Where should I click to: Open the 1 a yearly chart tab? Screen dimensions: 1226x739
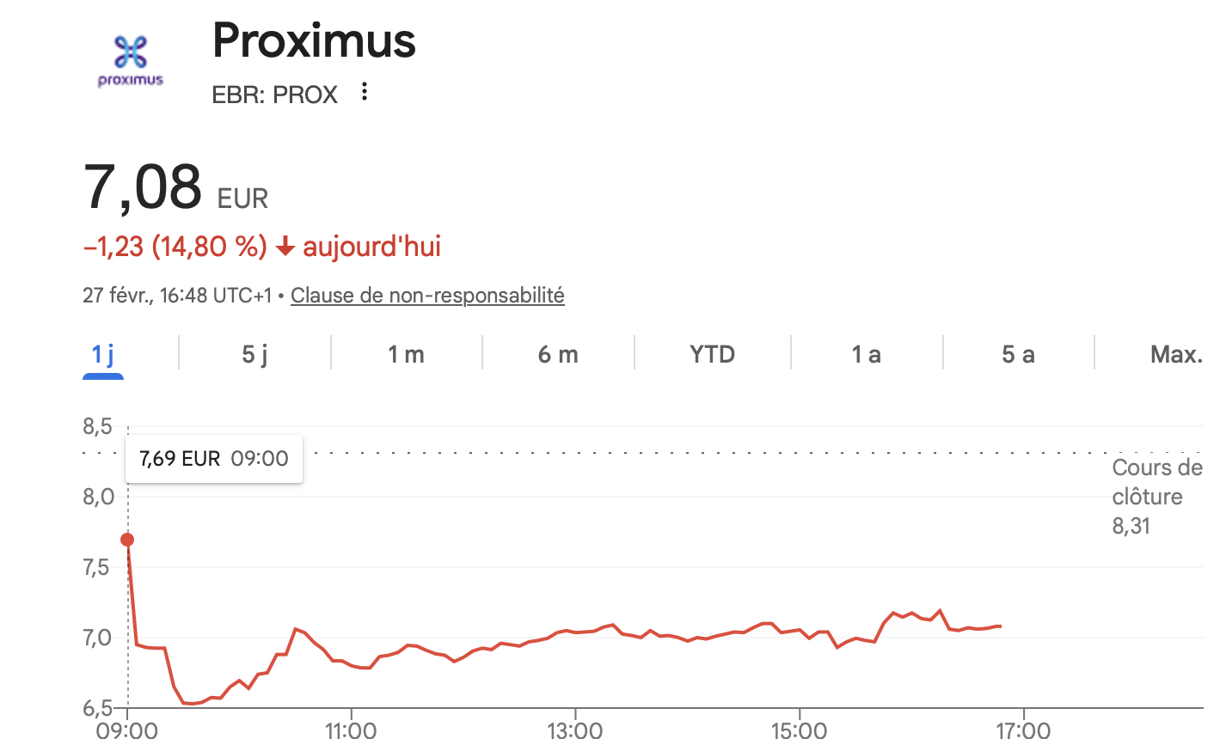[866, 354]
